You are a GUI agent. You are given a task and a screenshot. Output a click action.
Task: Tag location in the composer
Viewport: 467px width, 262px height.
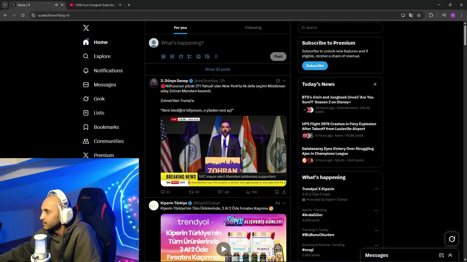coord(216,56)
